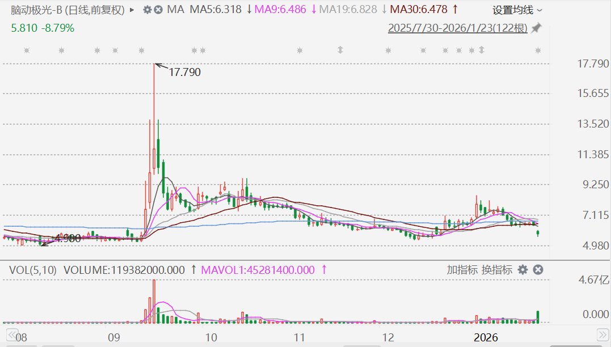Click the 17.790 peak annotation beside the arrow
This screenshot has height=347, width=611.
[x=185, y=72]
